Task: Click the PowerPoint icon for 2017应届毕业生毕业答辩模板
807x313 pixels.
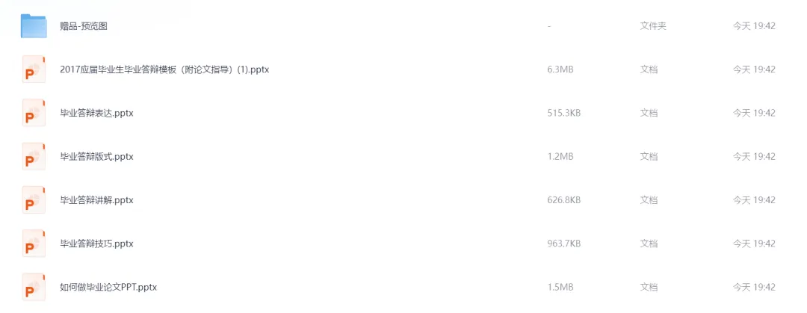Action: (x=34, y=69)
